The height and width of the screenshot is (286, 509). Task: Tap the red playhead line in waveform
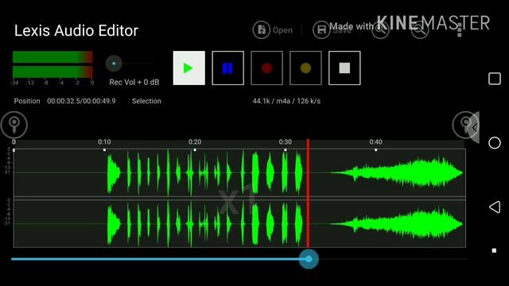point(308,193)
